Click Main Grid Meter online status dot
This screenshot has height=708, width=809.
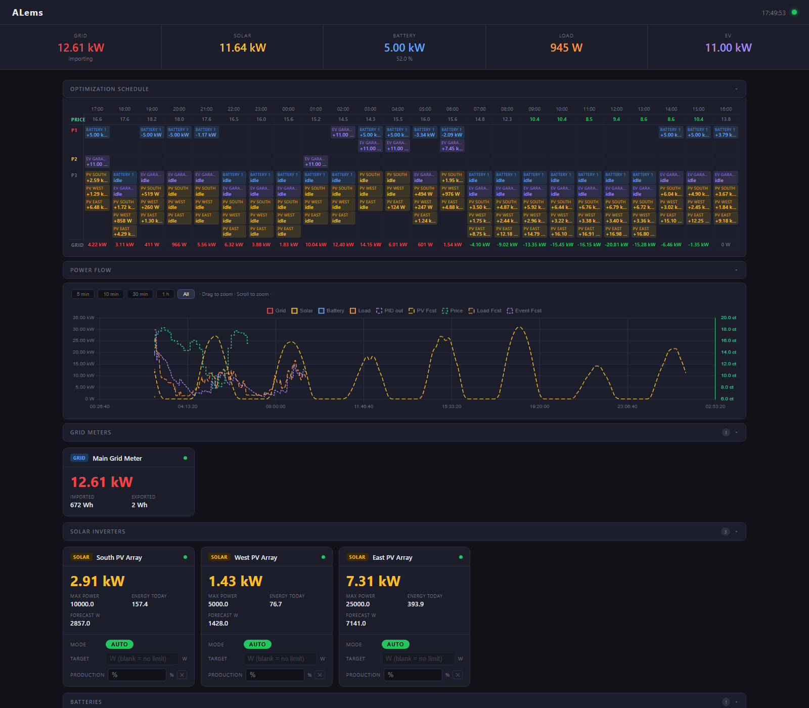(x=185, y=458)
